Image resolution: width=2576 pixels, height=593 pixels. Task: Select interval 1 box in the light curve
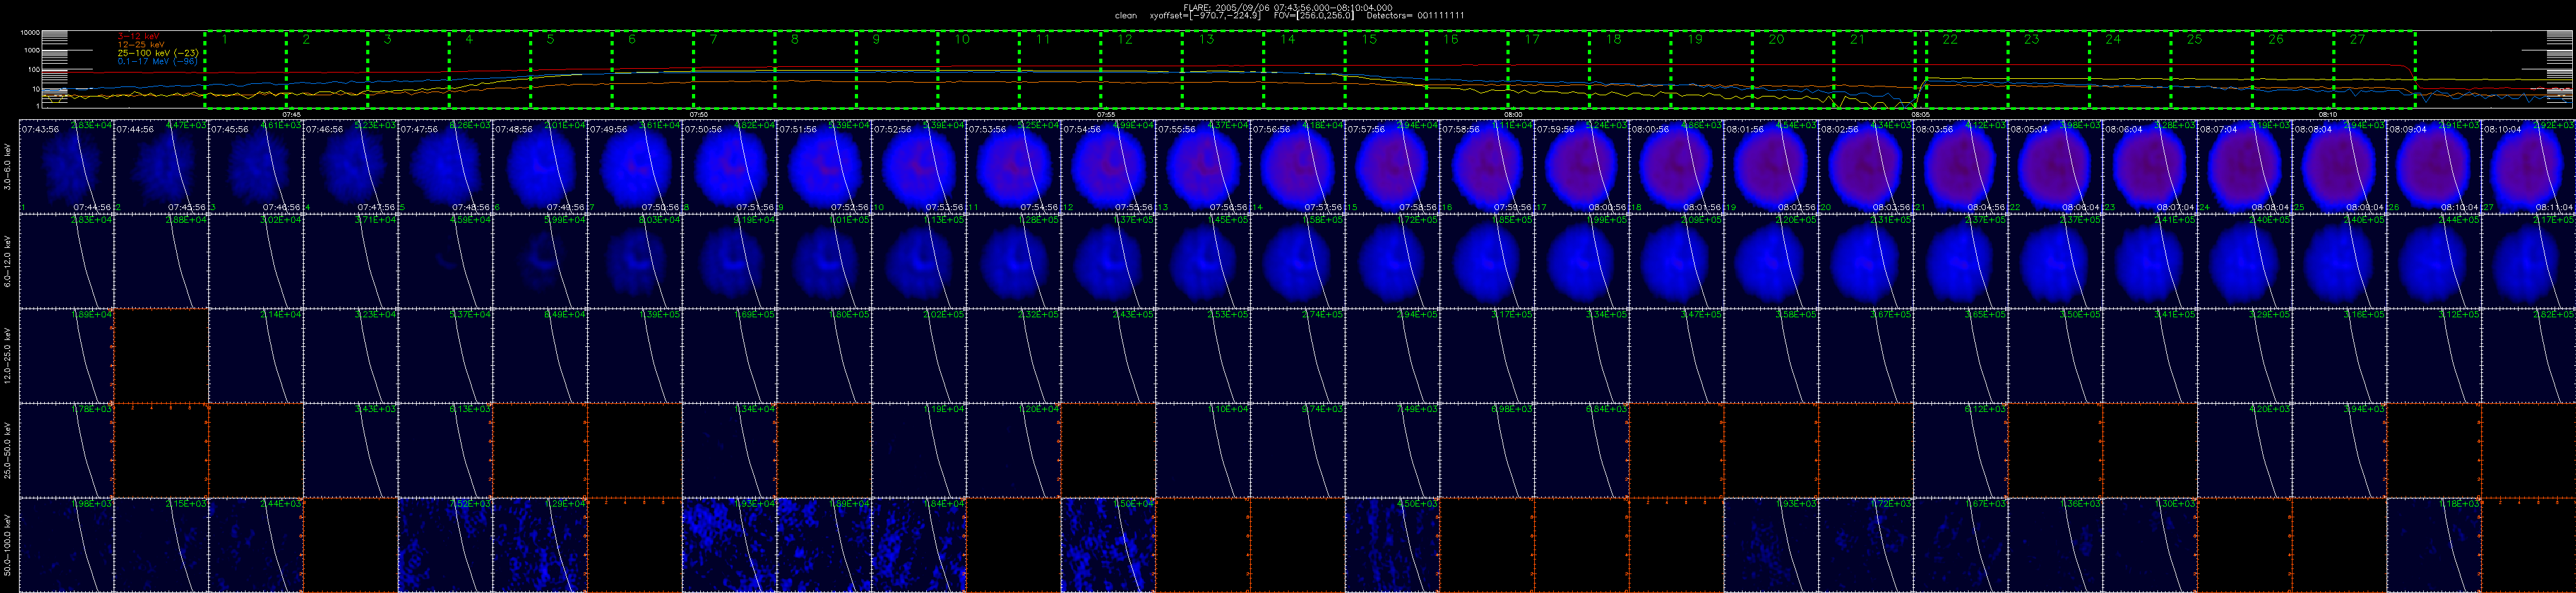245,69
